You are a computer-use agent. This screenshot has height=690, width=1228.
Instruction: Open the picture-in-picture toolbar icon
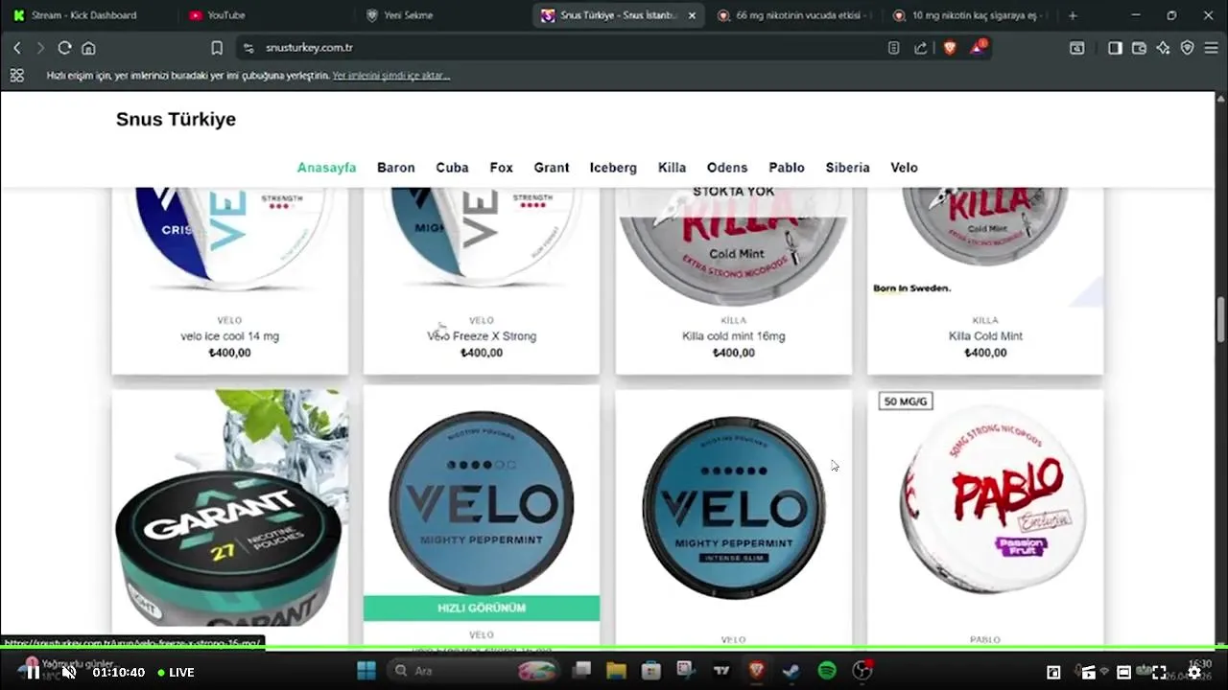[1077, 48]
